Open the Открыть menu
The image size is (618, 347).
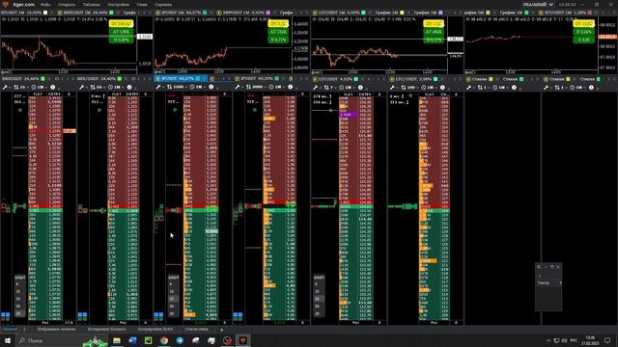point(67,4)
